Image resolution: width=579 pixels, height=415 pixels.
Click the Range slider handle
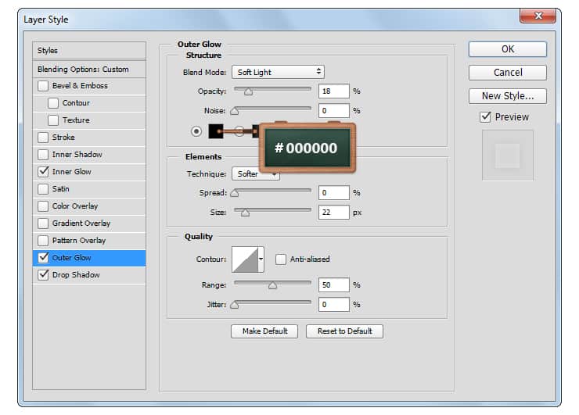pyautogui.click(x=272, y=285)
